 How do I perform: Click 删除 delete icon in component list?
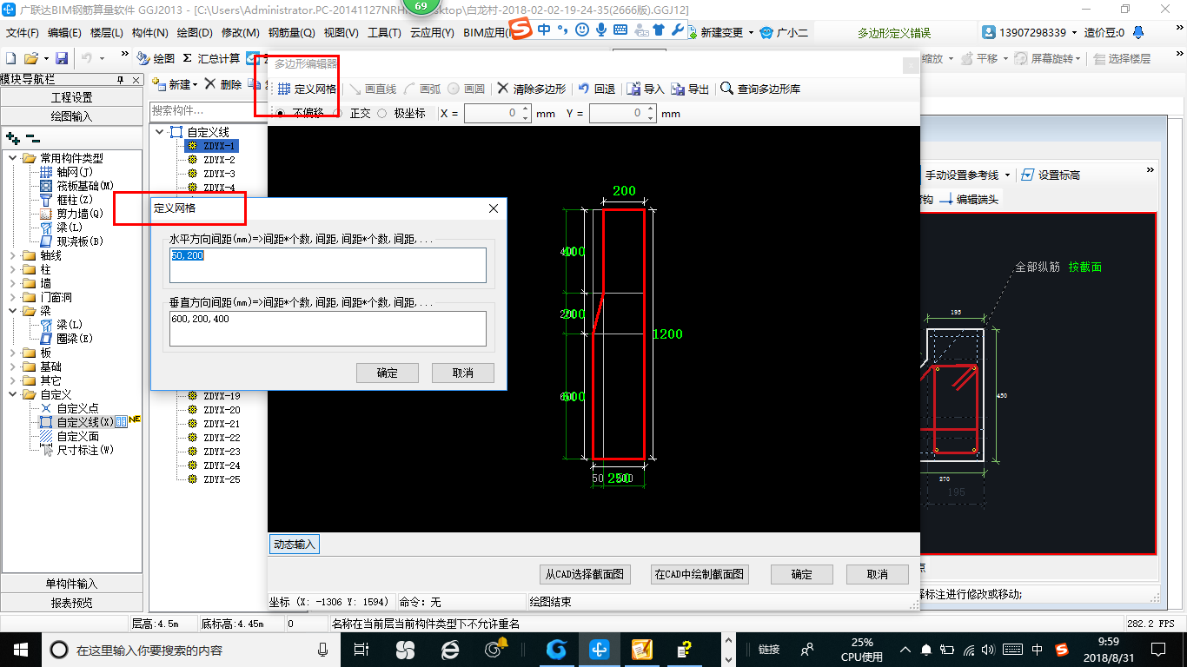pyautogui.click(x=209, y=84)
